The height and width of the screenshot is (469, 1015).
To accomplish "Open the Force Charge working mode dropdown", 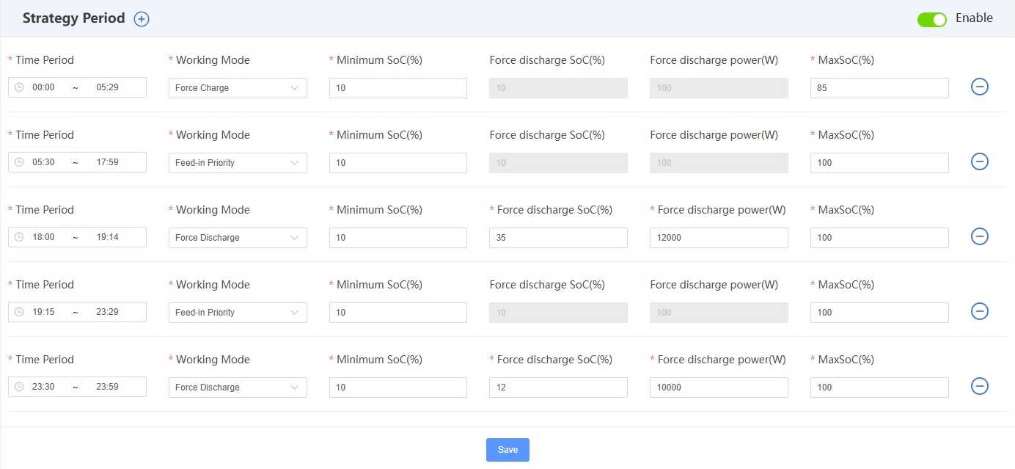I will pos(238,88).
